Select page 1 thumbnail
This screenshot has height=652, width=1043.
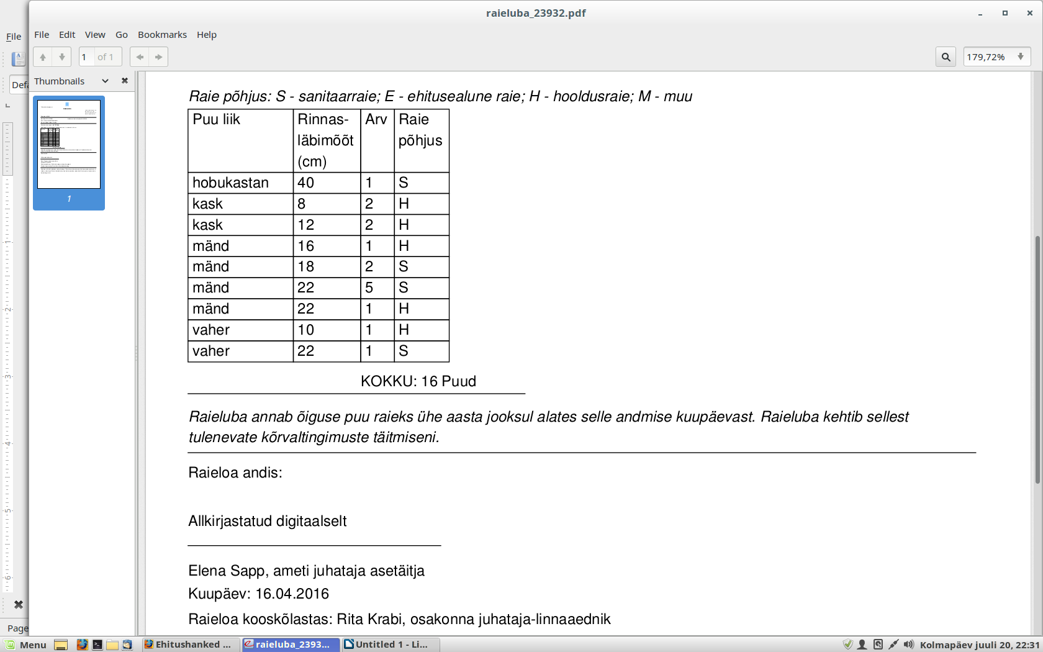69,145
